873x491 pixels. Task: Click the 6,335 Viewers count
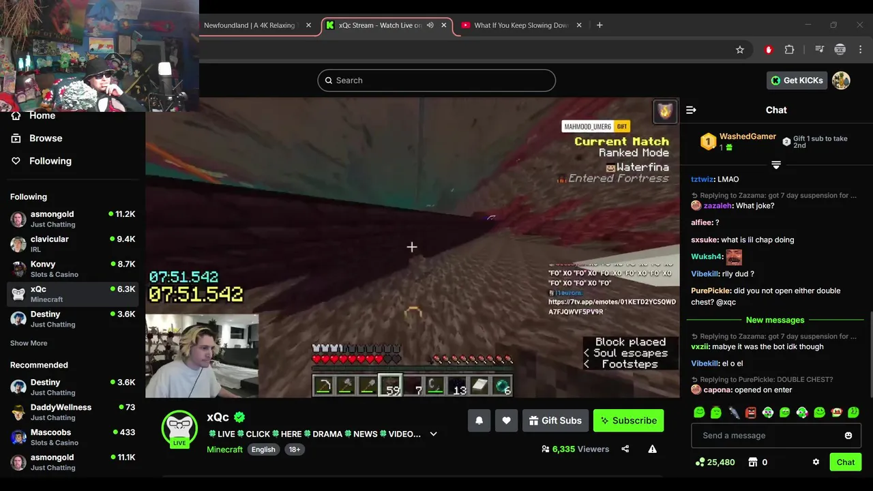(575, 449)
